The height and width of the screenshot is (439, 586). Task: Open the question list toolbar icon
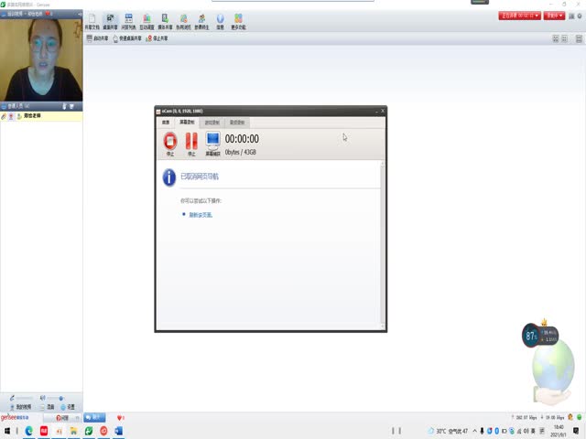click(128, 21)
